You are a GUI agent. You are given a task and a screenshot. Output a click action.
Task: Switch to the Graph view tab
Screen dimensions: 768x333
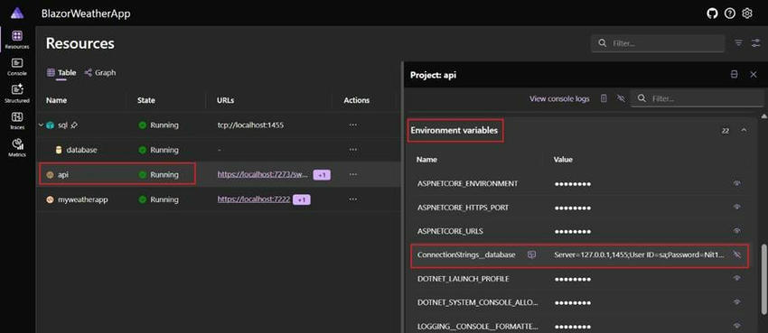(x=100, y=73)
